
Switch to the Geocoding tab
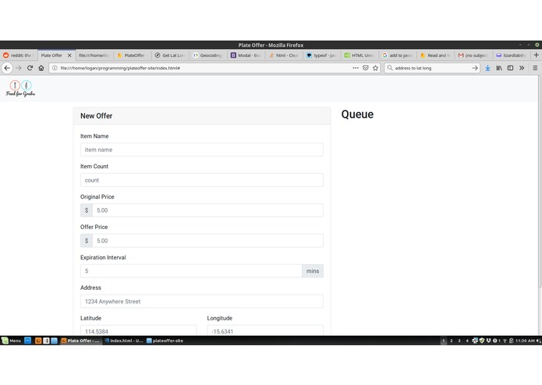click(x=208, y=55)
